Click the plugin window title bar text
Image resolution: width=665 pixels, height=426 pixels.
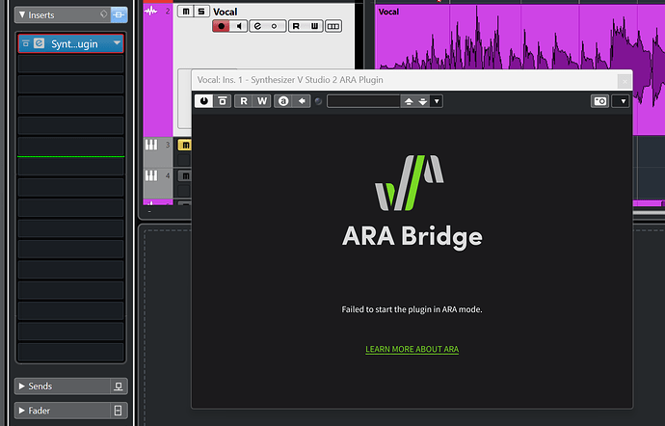point(290,80)
